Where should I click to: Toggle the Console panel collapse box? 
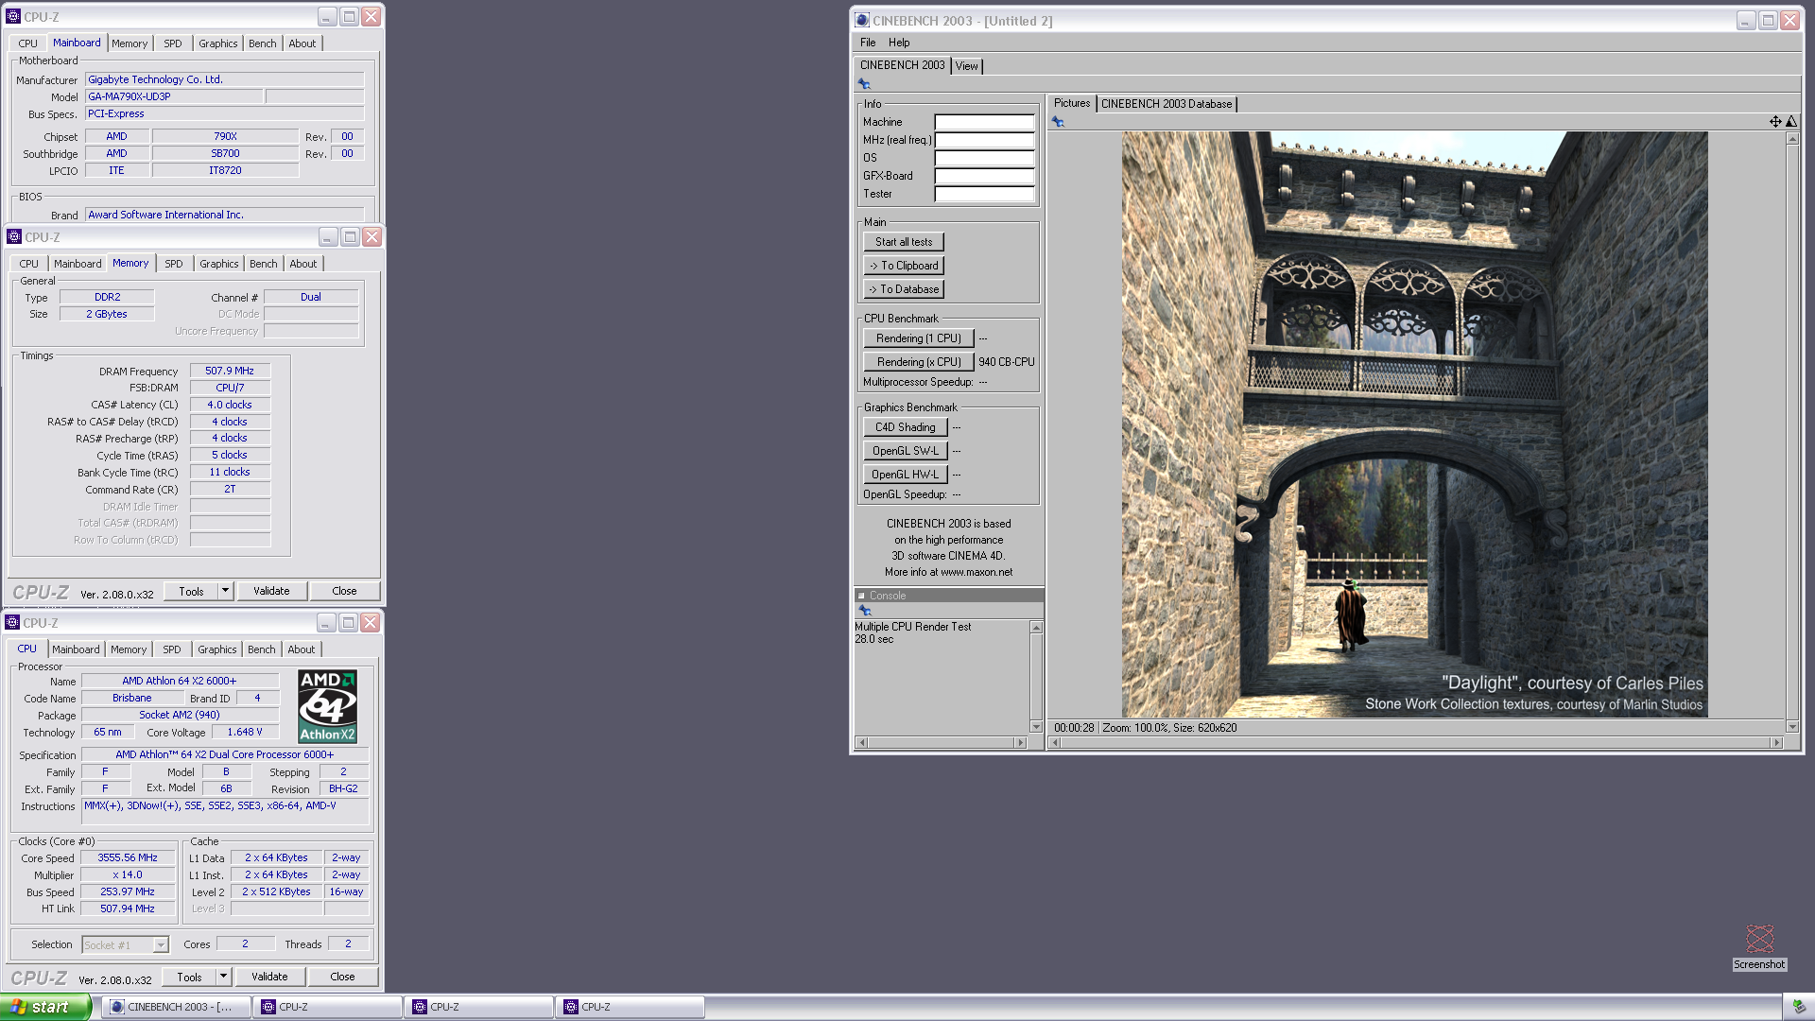(x=861, y=596)
